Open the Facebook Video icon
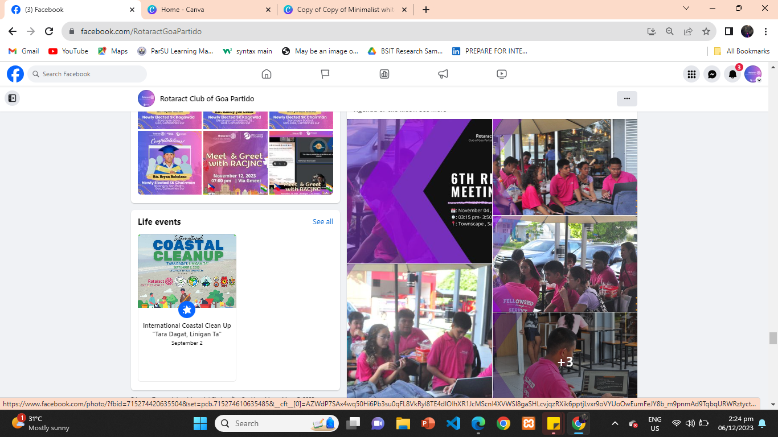Viewport: 778px width, 437px height. [502, 74]
